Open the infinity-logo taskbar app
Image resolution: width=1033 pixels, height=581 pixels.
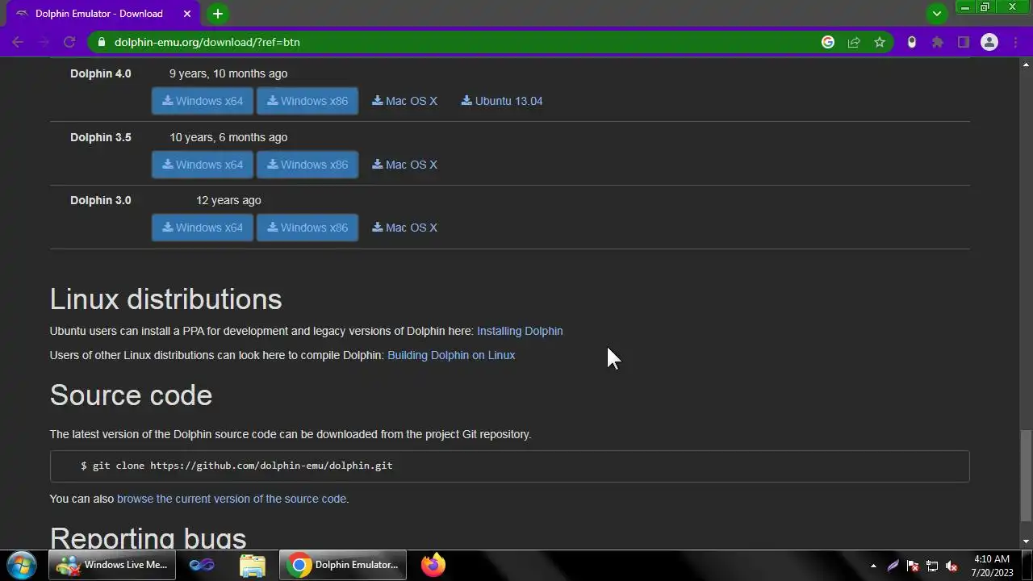tap(202, 565)
